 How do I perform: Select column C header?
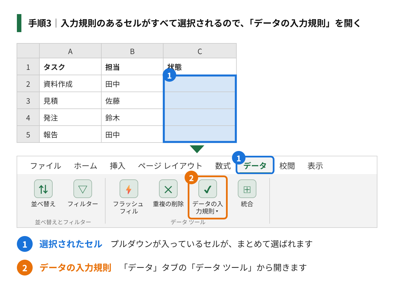(x=200, y=51)
